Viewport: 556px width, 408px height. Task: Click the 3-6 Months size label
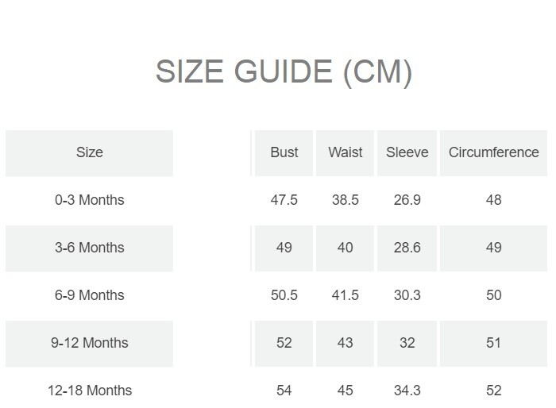(90, 248)
